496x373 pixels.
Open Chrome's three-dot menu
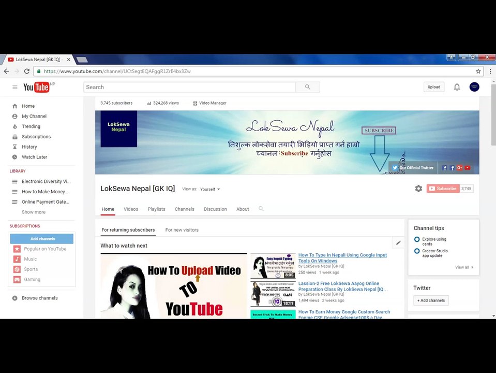tap(490, 71)
